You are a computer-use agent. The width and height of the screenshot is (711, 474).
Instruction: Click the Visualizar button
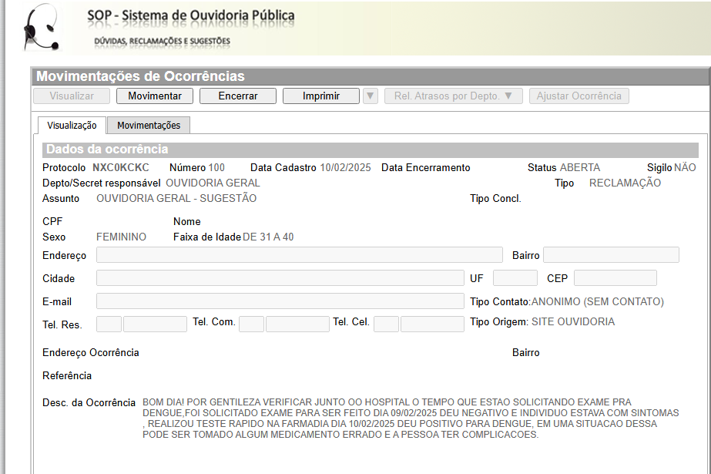point(72,96)
